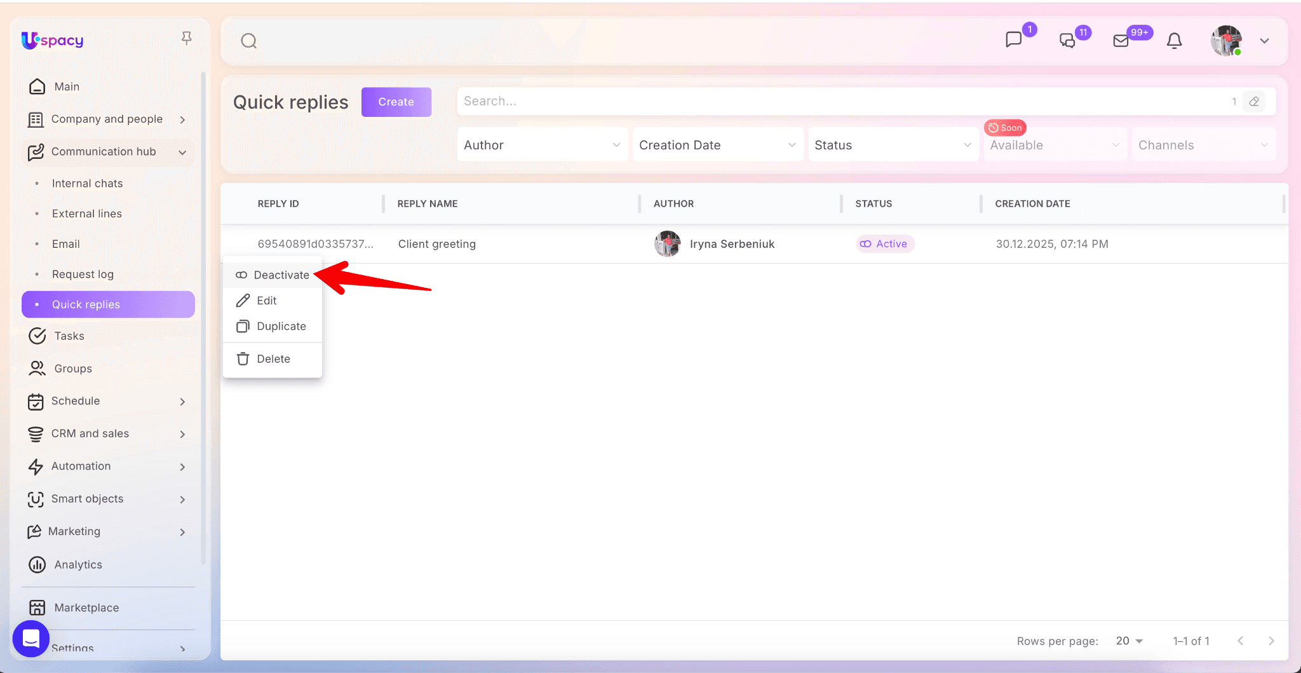Pin the sidebar using the pin icon
Viewport: 1301px width, 673px height.
pyautogui.click(x=186, y=38)
